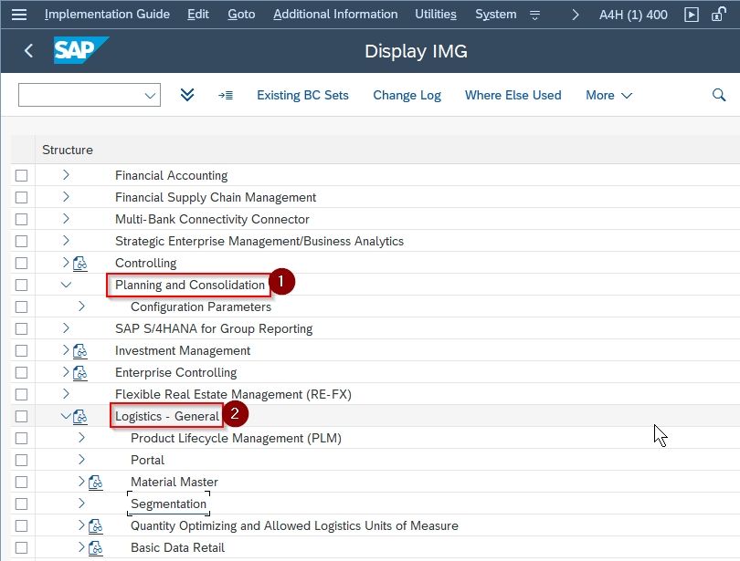740x561 pixels.
Task: Open the Additional Information menu
Action: coord(335,15)
